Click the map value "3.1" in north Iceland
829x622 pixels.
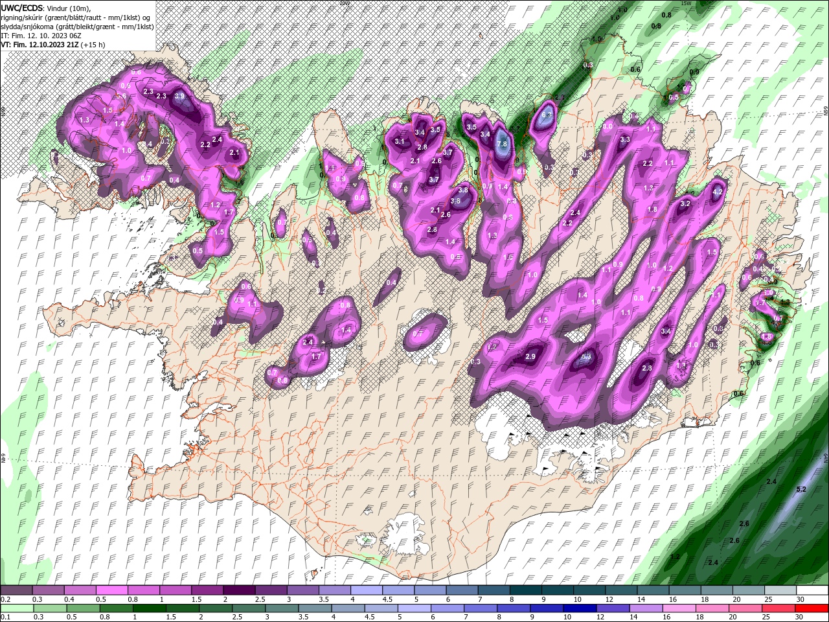400,141
